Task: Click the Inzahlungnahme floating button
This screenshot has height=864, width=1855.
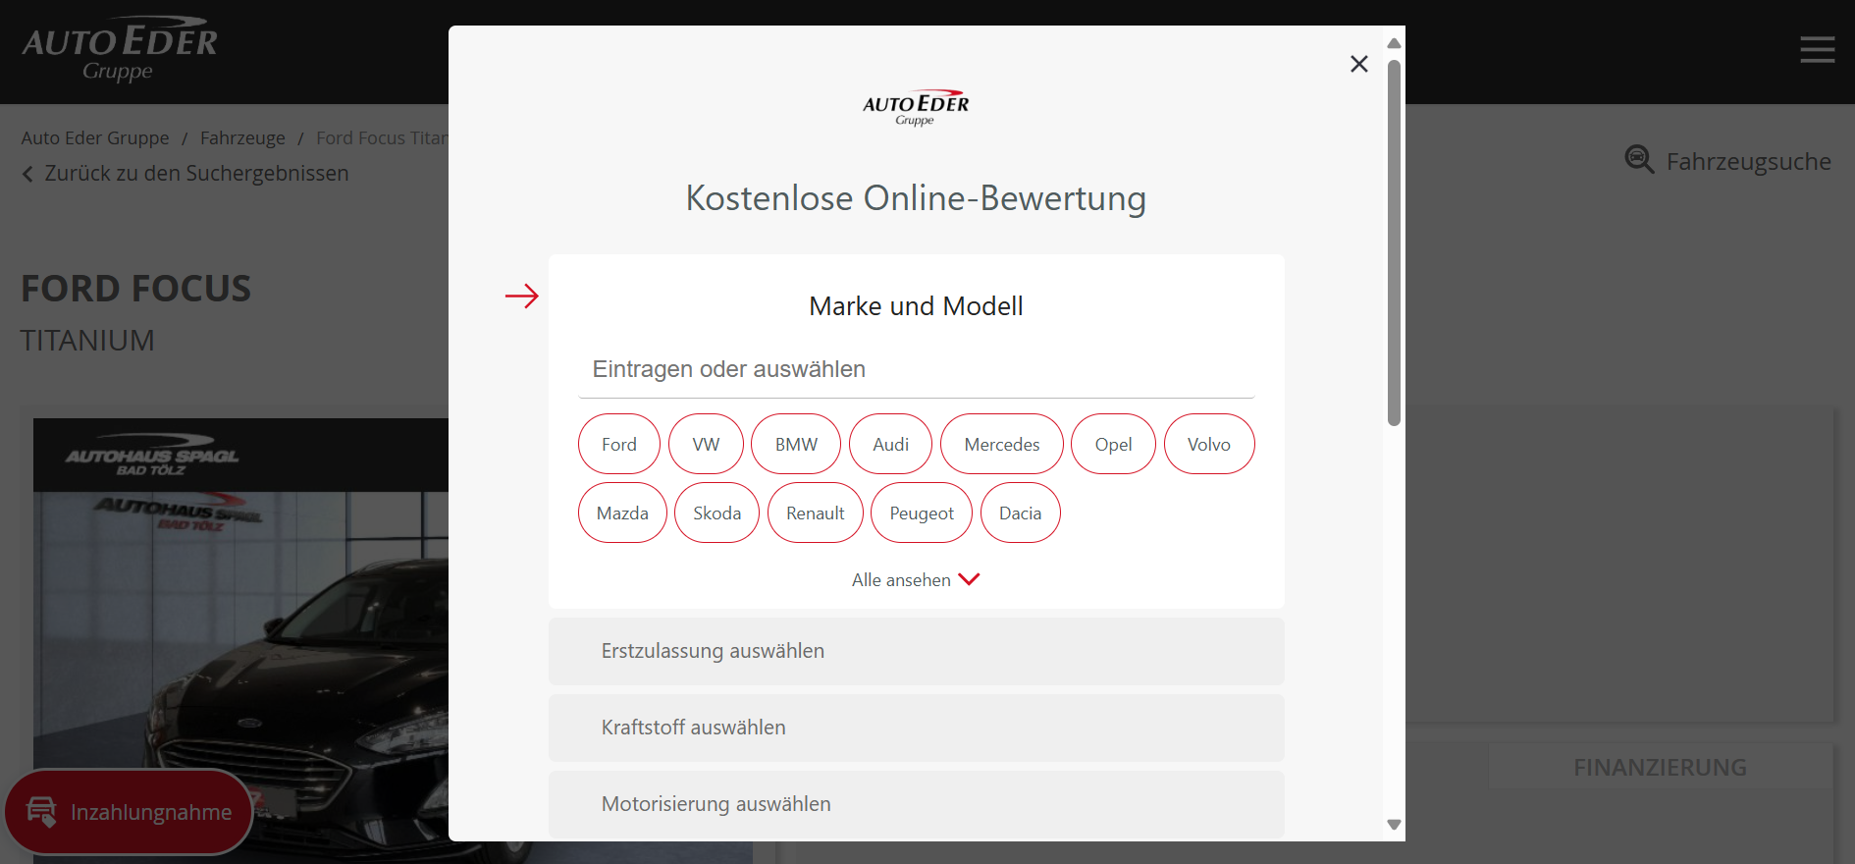Action: pos(129,812)
